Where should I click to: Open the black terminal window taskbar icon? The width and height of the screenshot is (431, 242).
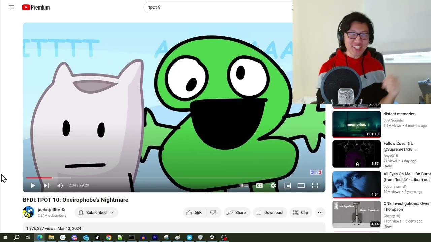tap(132, 237)
